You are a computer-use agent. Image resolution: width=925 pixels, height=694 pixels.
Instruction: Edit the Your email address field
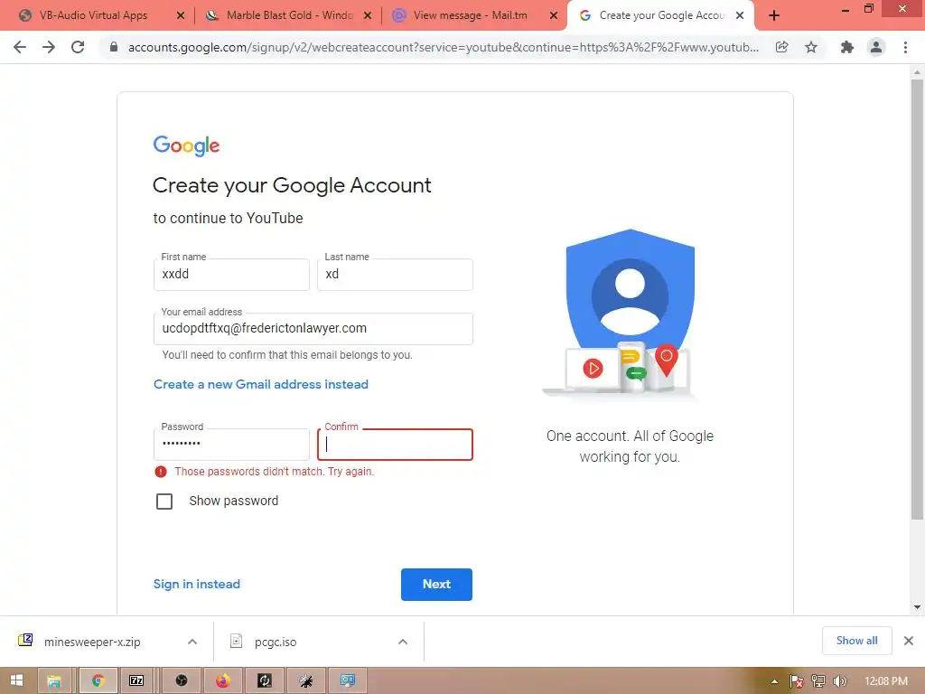[313, 329]
